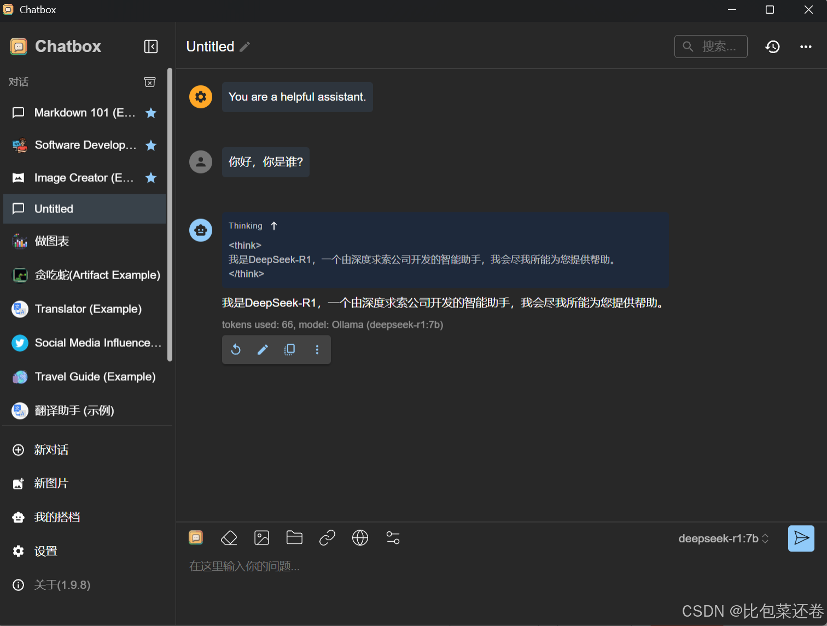Click the You are a helpful assistant message
This screenshot has width=827, height=626.
click(298, 97)
